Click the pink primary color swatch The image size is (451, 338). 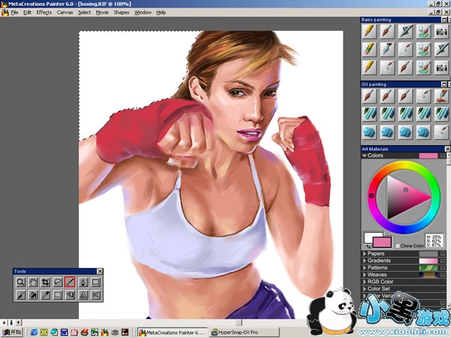click(382, 242)
